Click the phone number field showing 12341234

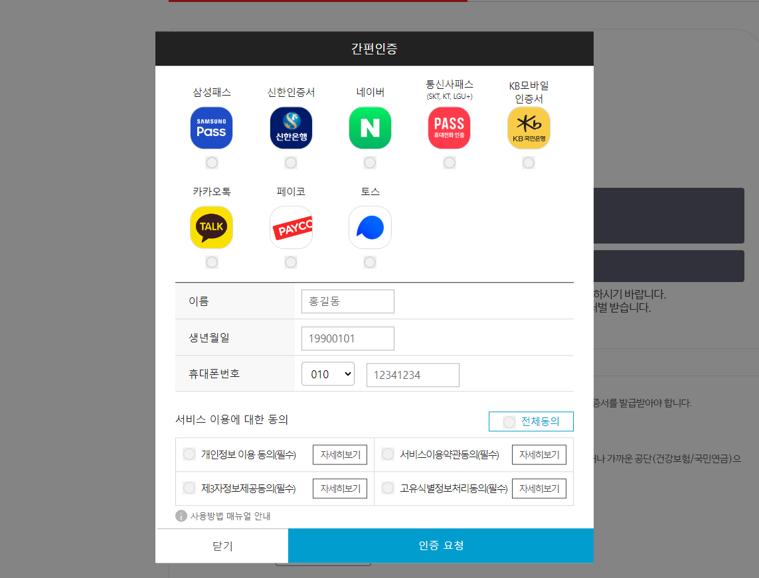point(413,375)
